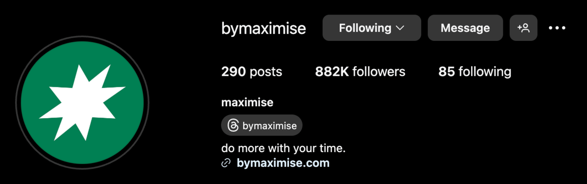Select the bymaximise username heading

(x=264, y=28)
